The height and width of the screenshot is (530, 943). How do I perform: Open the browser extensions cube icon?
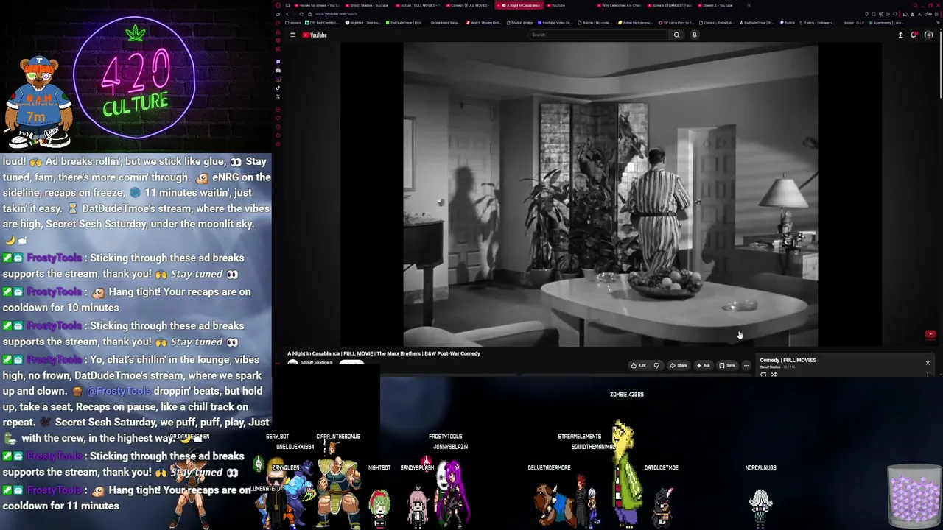[x=905, y=14]
